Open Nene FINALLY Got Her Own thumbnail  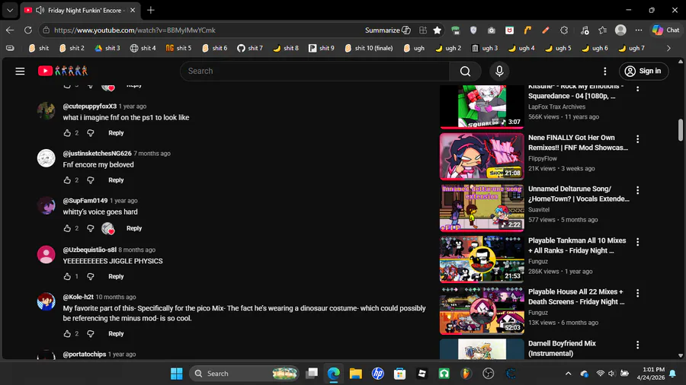click(x=482, y=156)
